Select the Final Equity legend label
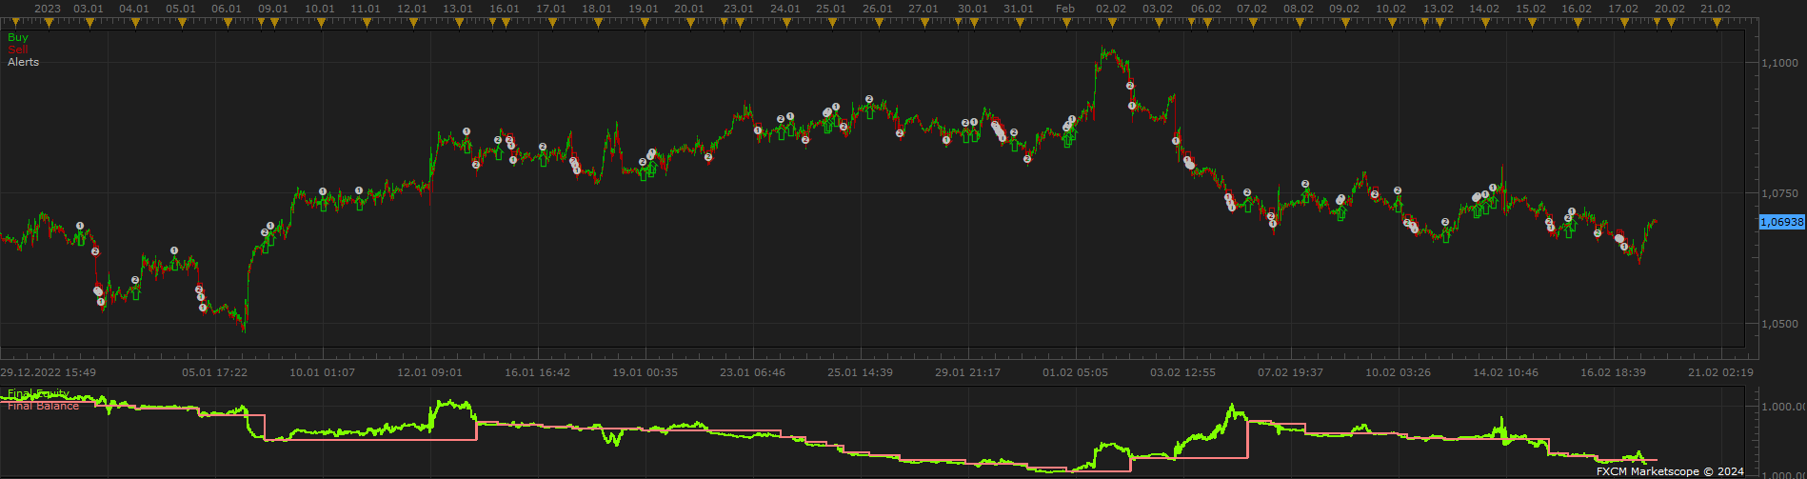The image size is (1807, 479). click(x=38, y=392)
